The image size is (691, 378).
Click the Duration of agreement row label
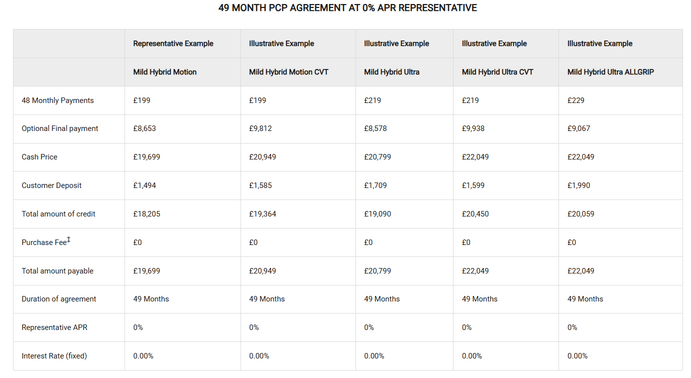point(59,299)
